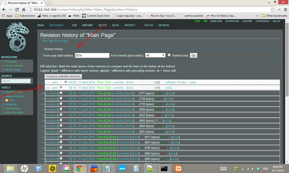Open the Apps shortcut in bookmarks bar
The image size is (289, 173).
point(7,16)
